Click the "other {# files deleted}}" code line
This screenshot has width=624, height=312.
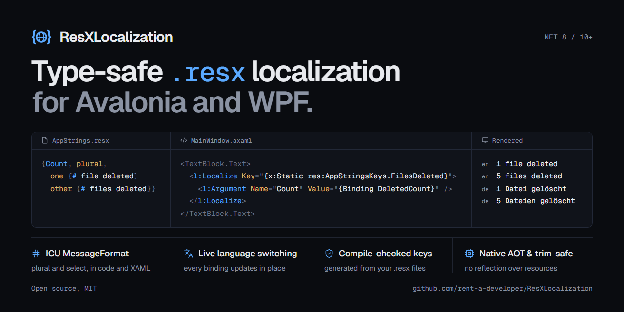click(x=103, y=189)
